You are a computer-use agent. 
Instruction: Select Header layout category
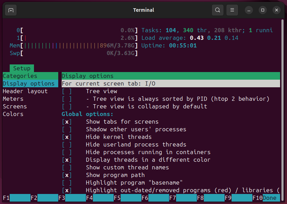tap(25, 91)
